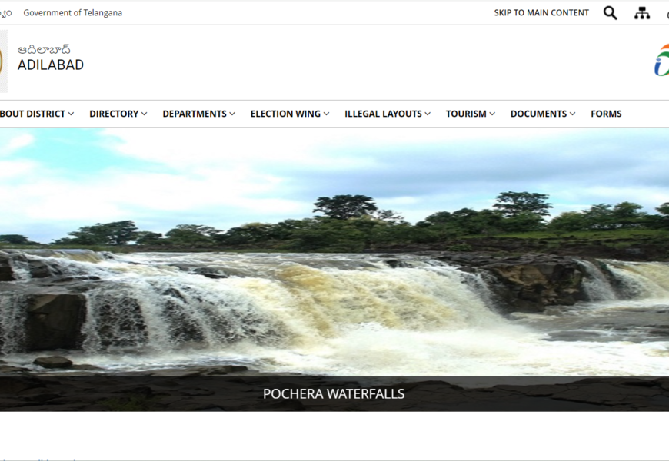The width and height of the screenshot is (669, 461).
Task: Expand the Directory dropdown chevron
Action: pyautogui.click(x=144, y=114)
